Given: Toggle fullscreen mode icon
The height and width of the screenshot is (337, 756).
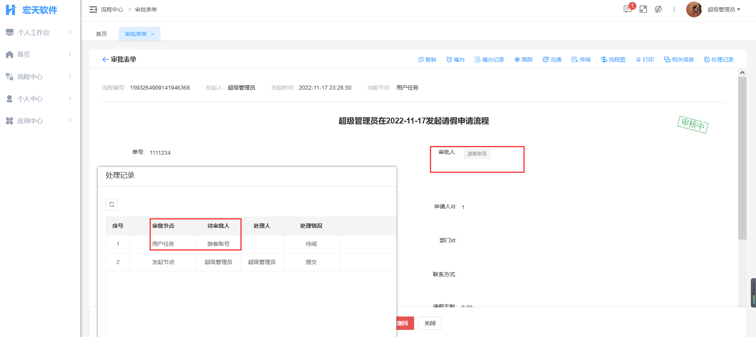Looking at the screenshot, I should 643,9.
